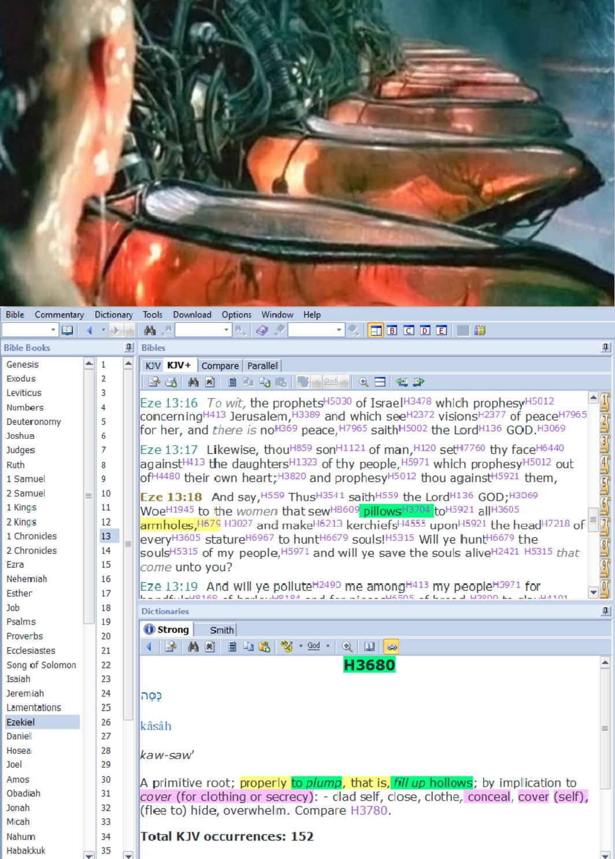Expand the God tooltip dropdown arrow
Viewport: 615px width, 859px height.
[x=328, y=646]
